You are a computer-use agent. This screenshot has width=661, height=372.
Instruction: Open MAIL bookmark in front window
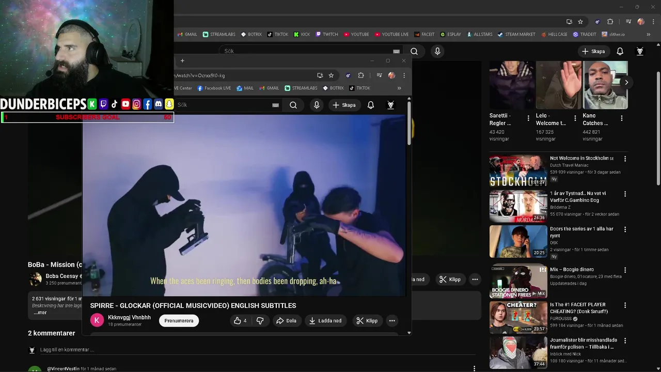click(x=245, y=88)
